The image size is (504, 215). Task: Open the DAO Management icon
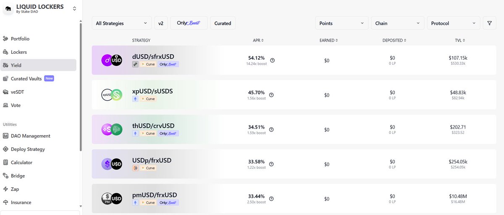pyautogui.click(x=5, y=136)
